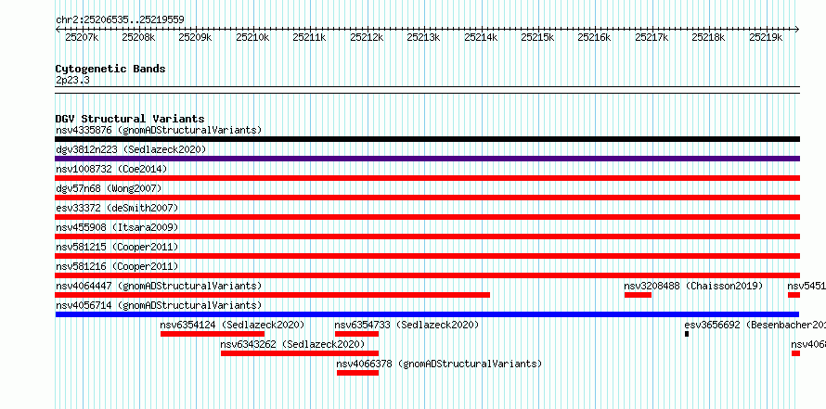Select the short red nsv3208488 bar

pyautogui.click(x=638, y=295)
